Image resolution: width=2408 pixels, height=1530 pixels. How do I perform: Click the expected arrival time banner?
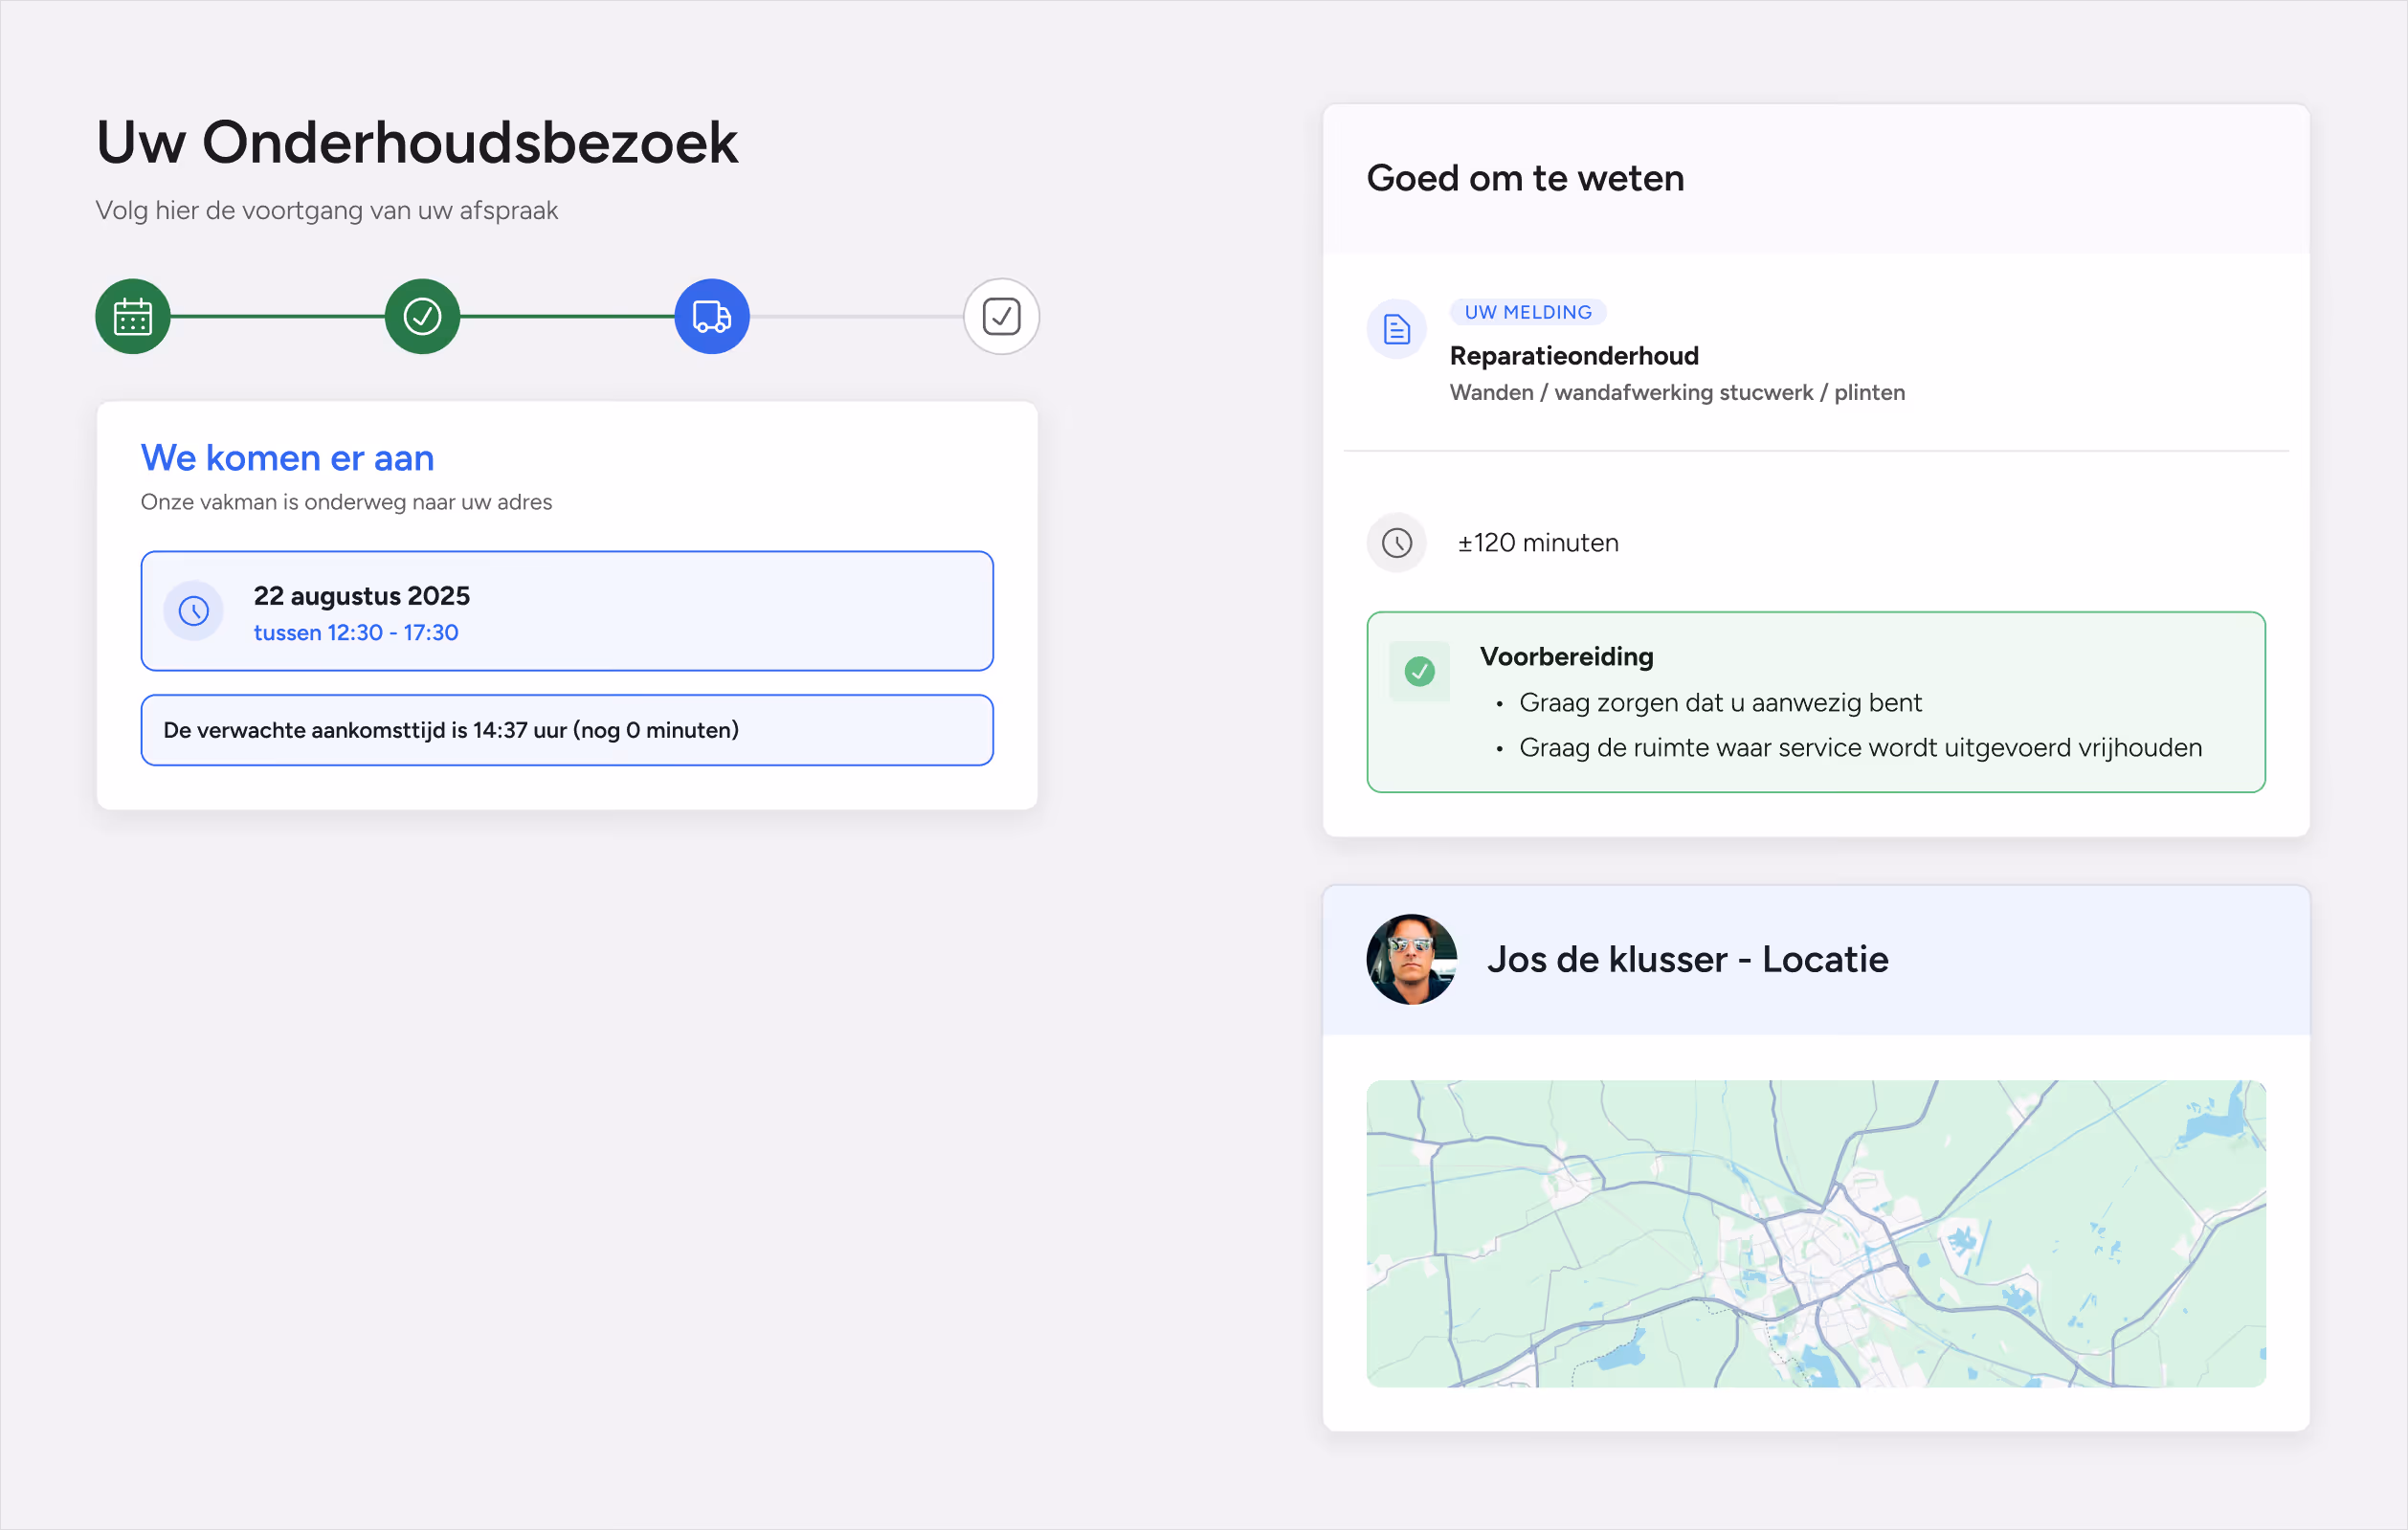coord(566,730)
